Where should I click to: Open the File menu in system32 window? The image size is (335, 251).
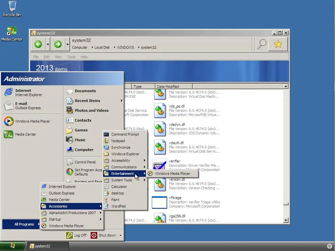click(x=36, y=57)
